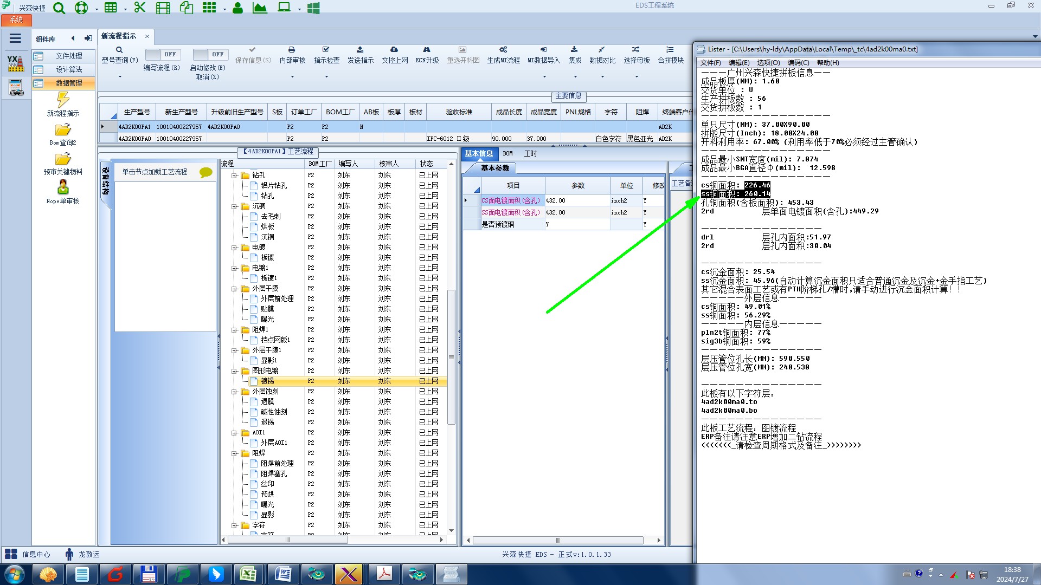Click process tree vertical scrollbar thumb
Viewport: 1041px width, 585px height.
click(451, 357)
